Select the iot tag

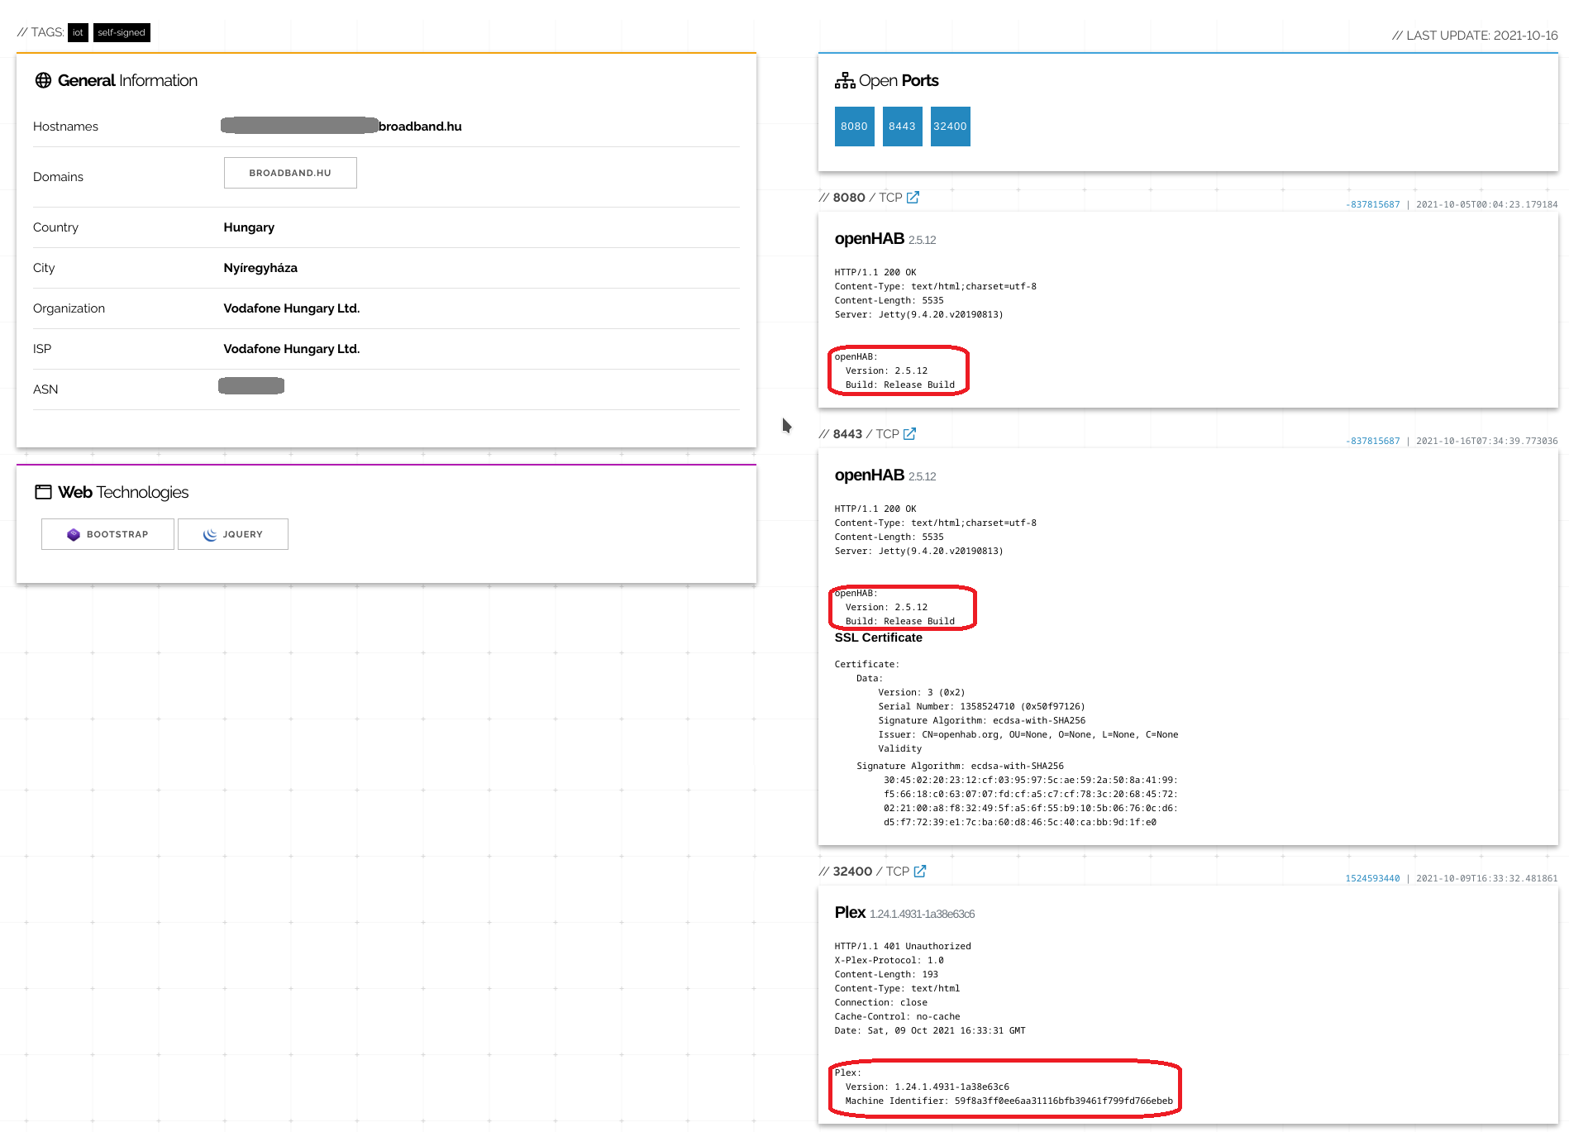(x=78, y=32)
